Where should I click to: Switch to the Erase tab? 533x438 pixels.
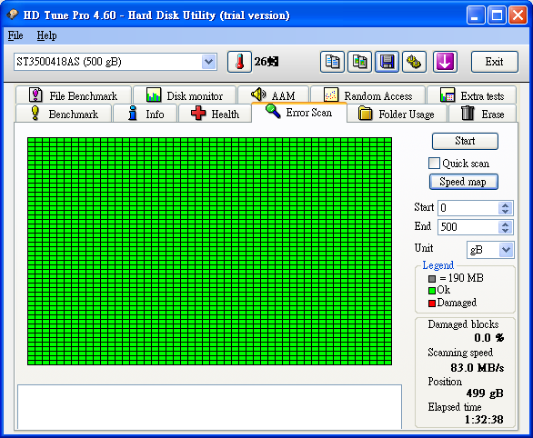pos(483,114)
